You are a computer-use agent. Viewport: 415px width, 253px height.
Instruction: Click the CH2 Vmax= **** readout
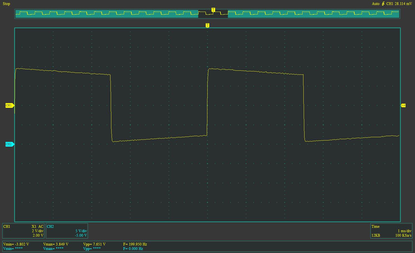click(53, 249)
